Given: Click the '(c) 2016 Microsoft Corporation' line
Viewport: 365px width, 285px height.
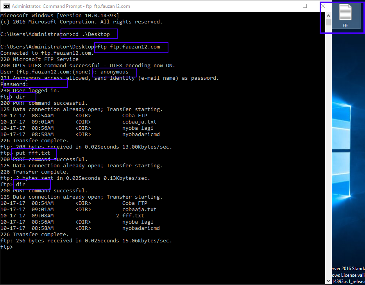Looking at the screenshot, I should 81,22.
